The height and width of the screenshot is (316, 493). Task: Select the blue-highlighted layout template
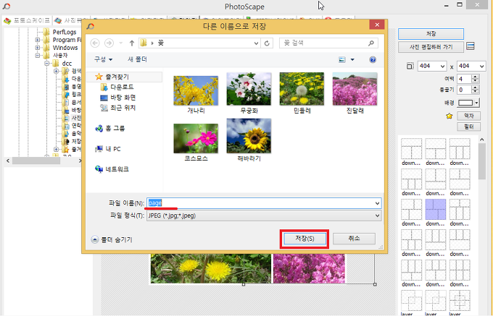436,210
